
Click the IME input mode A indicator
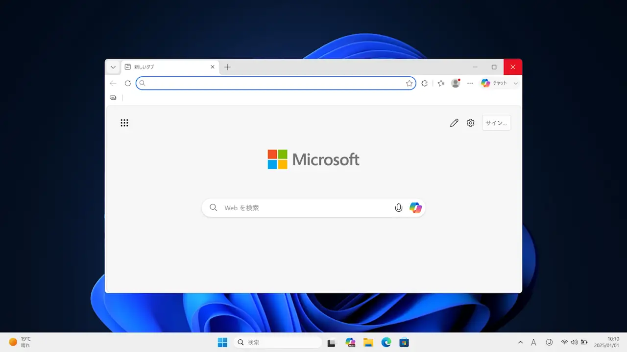[x=534, y=342]
